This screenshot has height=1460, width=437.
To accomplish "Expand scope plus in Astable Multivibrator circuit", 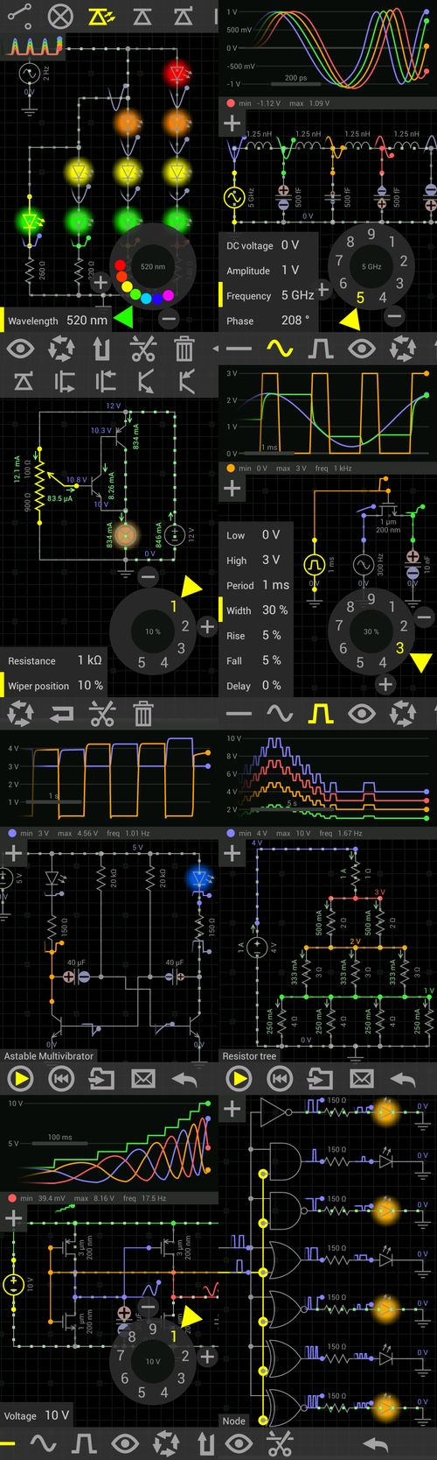I will tap(13, 852).
